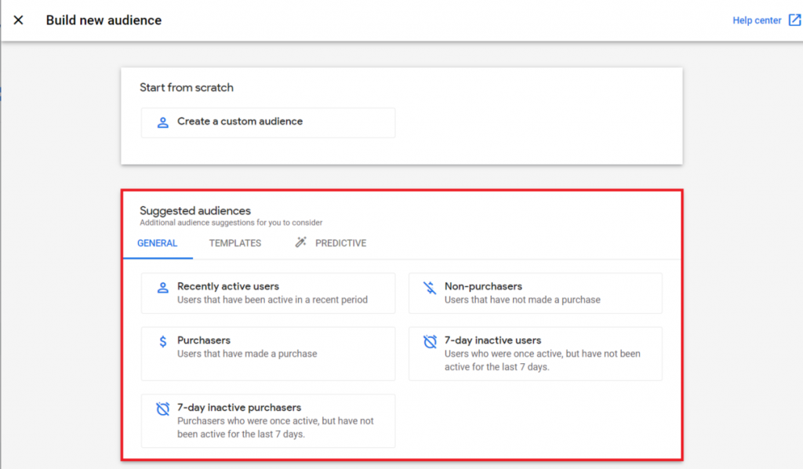803x469 pixels.
Task: Click the person icon in Create a custom audience
Action: coord(163,122)
